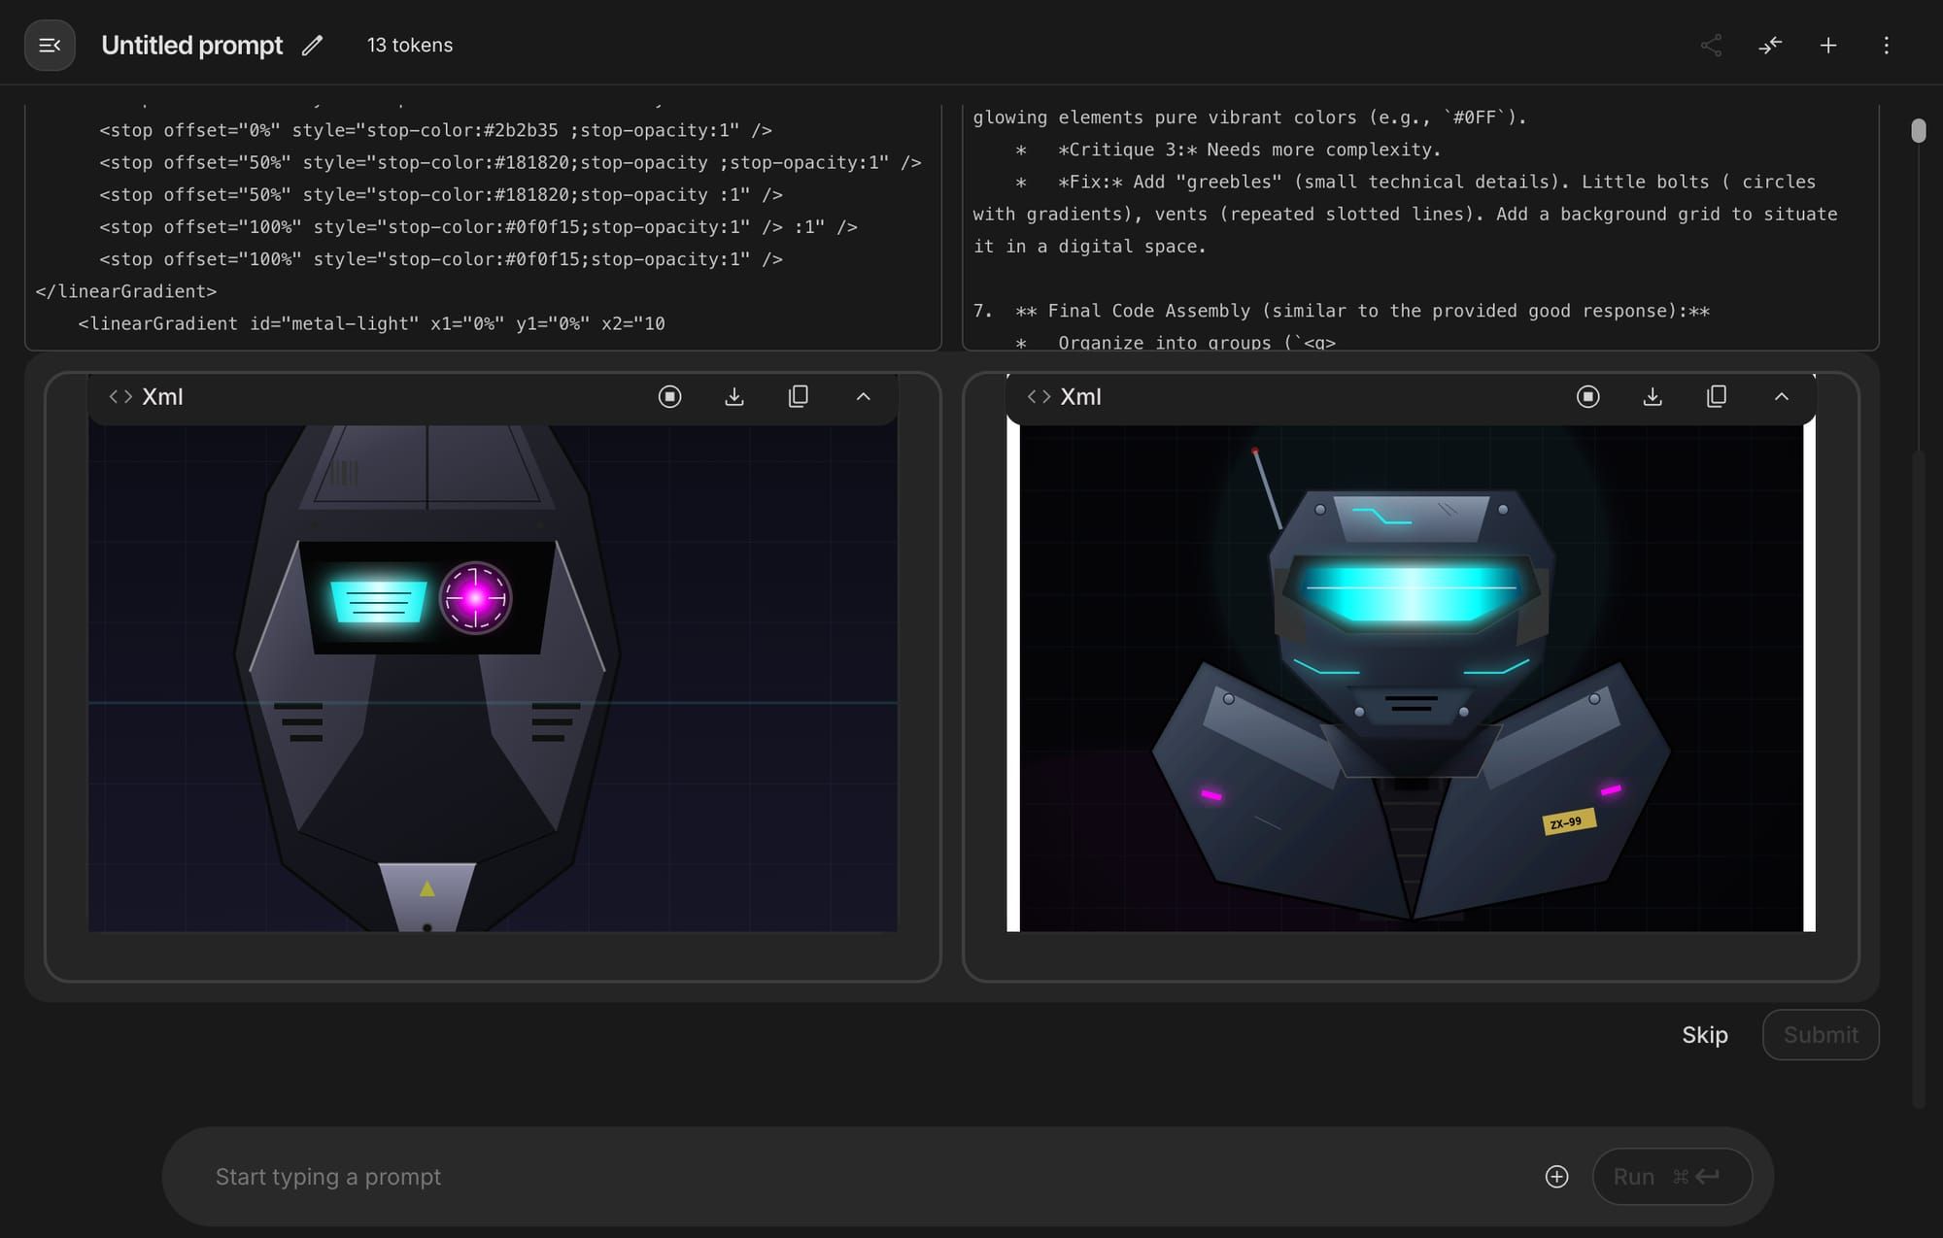Click the share icon in header
Viewport: 1943px width, 1238px height.
(x=1711, y=46)
